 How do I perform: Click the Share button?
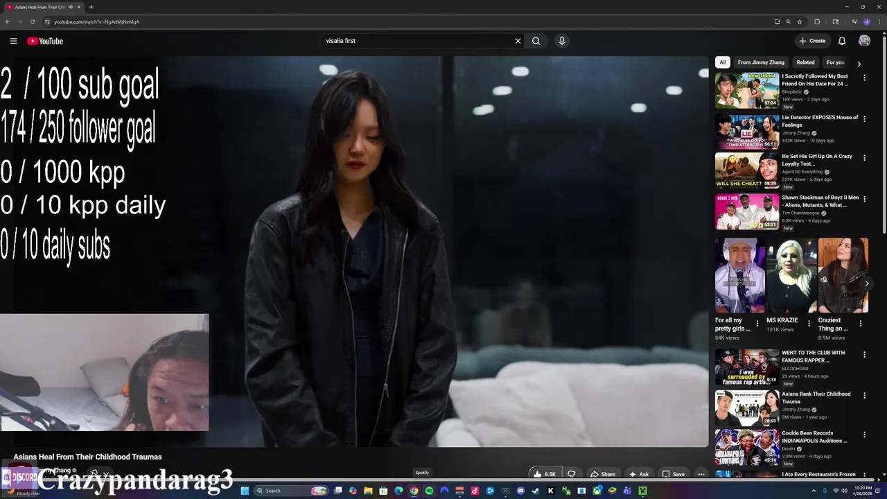point(602,474)
